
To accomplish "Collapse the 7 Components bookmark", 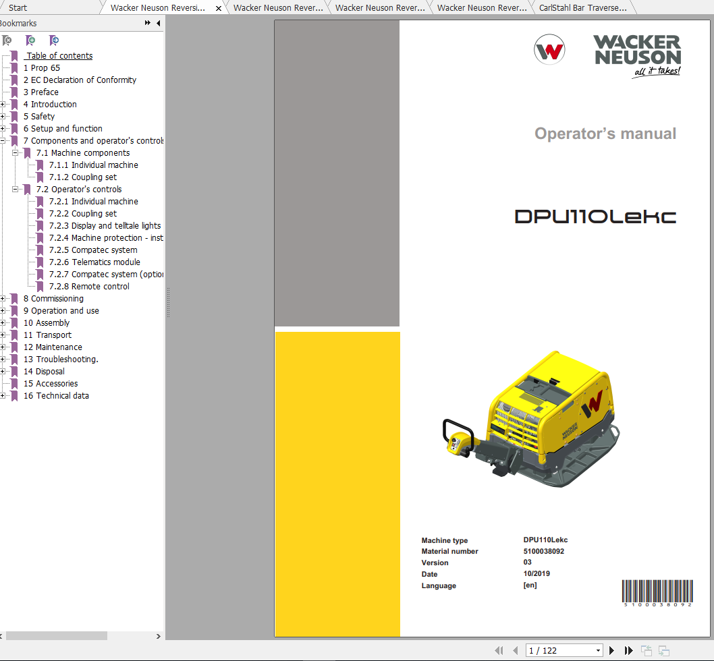I will [2, 141].
